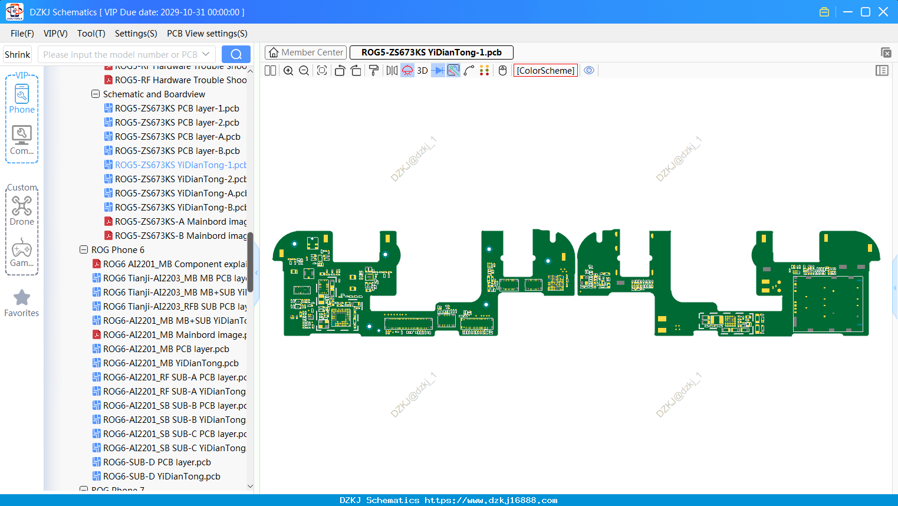Viewport: 898px width, 506px height.
Task: Collapse the left panel with the splitter arrow
Action: point(256,273)
